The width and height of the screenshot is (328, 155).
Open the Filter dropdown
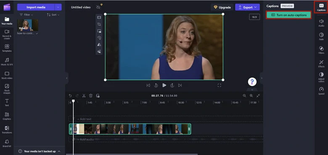26,15
